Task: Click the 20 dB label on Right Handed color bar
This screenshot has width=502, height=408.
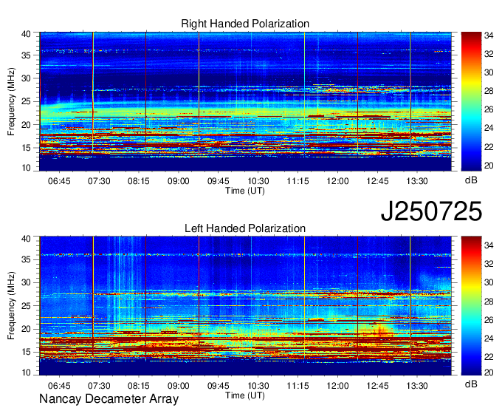Action: click(489, 166)
